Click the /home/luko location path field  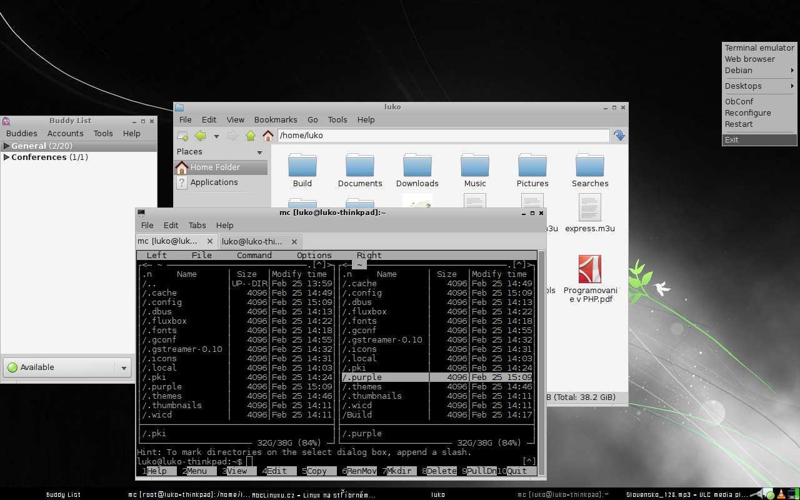tap(443, 136)
